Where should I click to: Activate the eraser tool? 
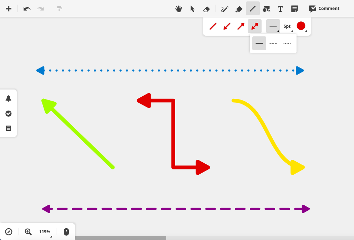(206, 9)
